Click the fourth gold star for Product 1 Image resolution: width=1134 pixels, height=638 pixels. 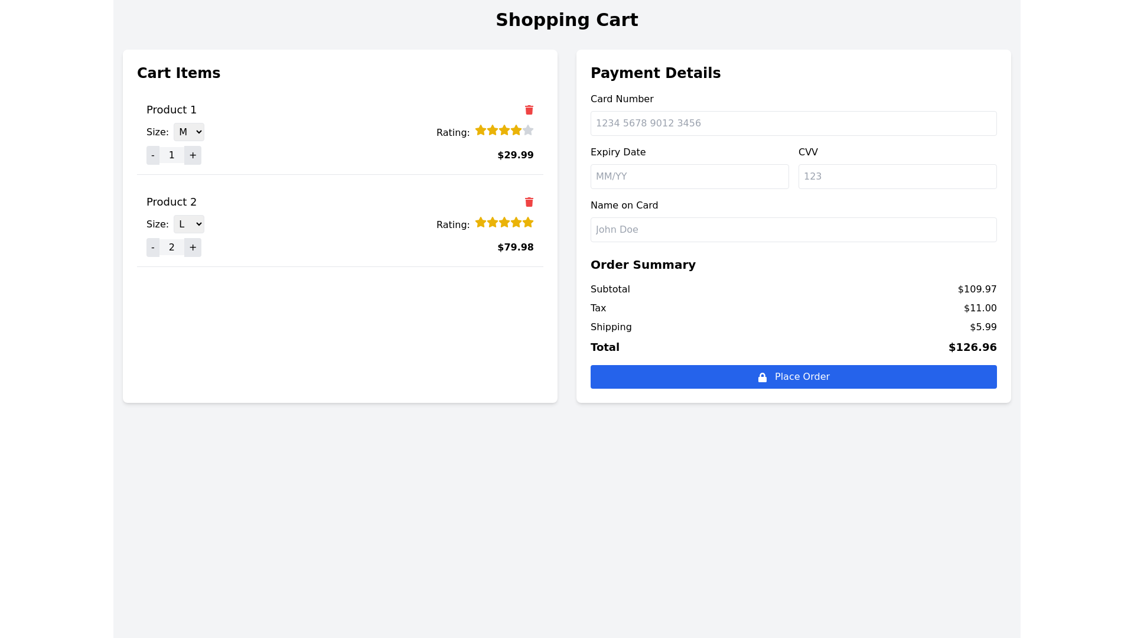pos(517,130)
